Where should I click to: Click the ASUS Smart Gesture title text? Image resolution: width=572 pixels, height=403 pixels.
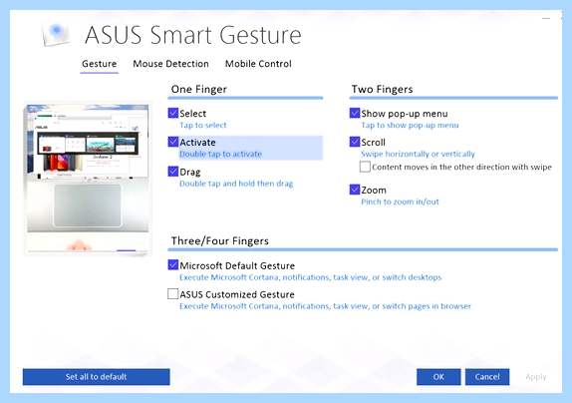[193, 35]
